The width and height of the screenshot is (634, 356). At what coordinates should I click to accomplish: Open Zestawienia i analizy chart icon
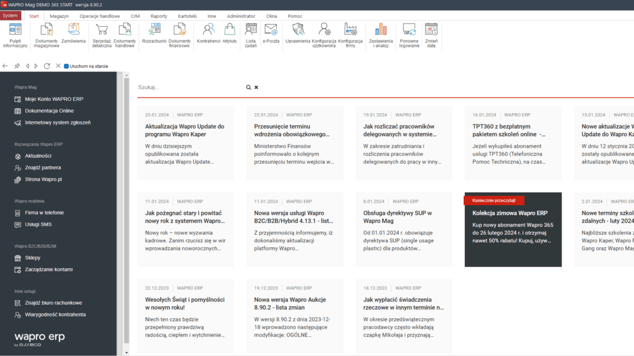click(x=379, y=35)
